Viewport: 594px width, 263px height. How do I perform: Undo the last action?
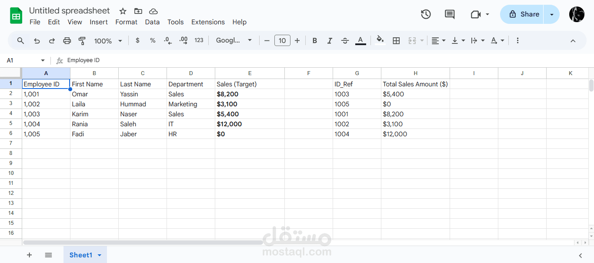click(x=37, y=40)
